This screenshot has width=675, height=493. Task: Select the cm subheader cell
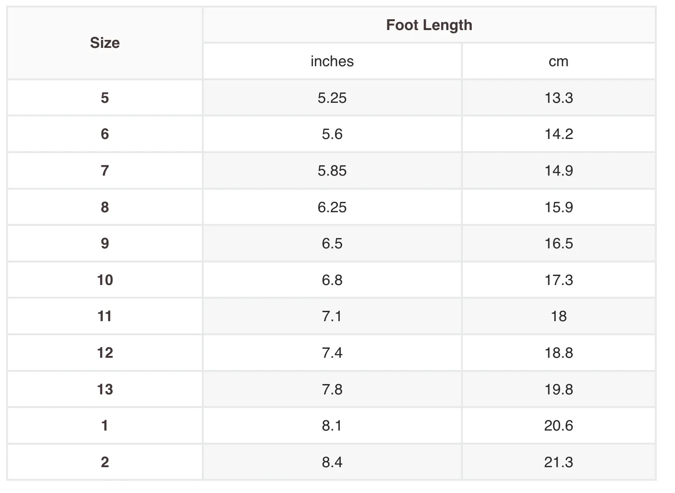[x=559, y=61]
